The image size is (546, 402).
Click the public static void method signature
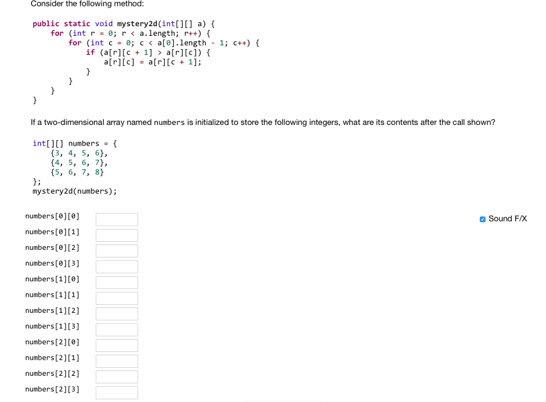pos(123,23)
